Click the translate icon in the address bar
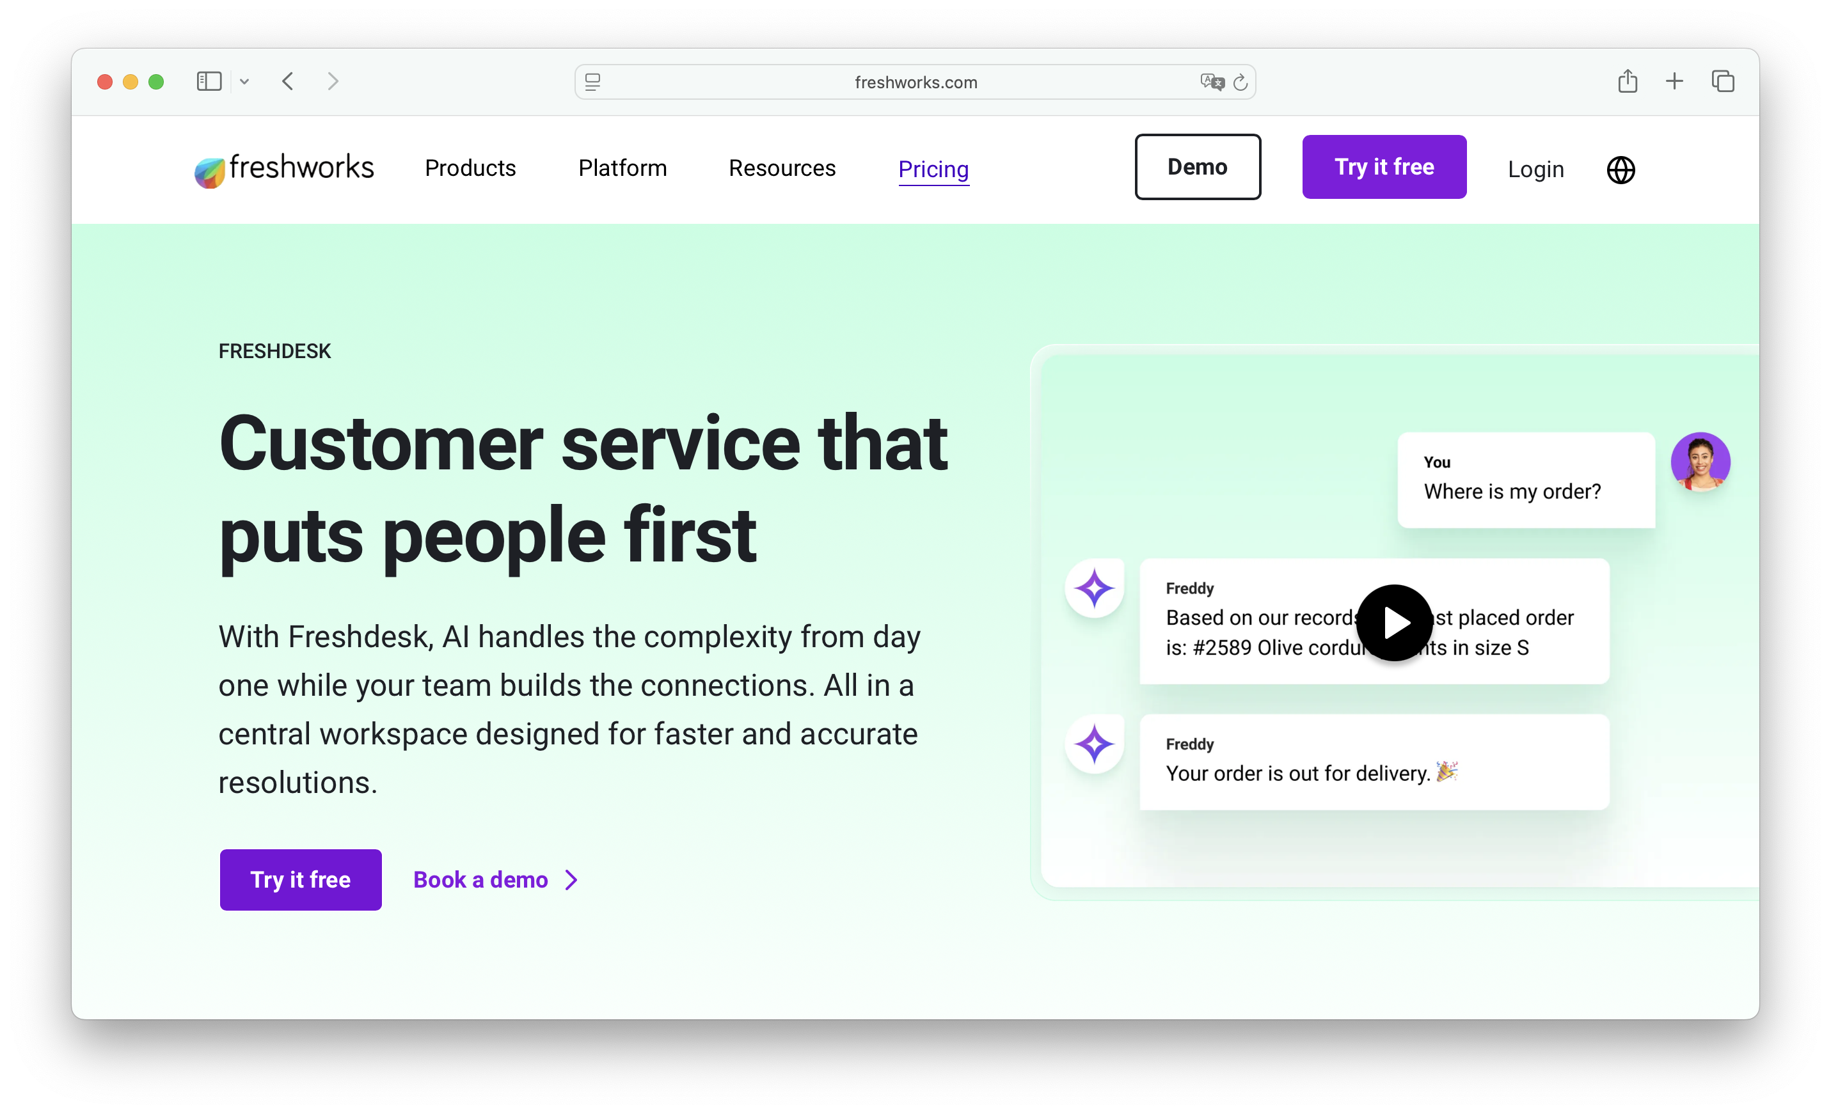Screen dimensions: 1831x1114 (1211, 82)
